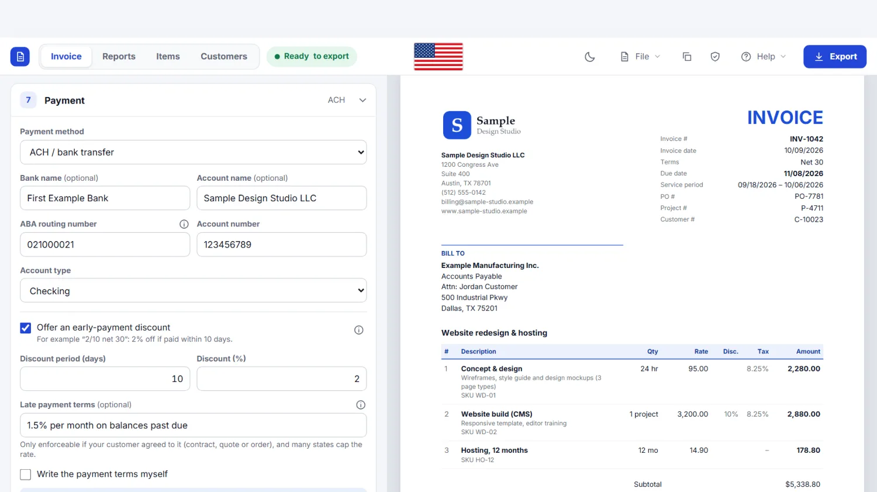Click the Website build (CMS) line item
This screenshot has height=492, width=877.
pos(632,422)
